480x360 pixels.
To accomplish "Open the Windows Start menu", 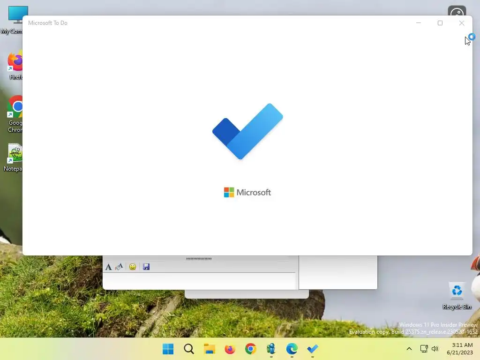I will click(168, 349).
